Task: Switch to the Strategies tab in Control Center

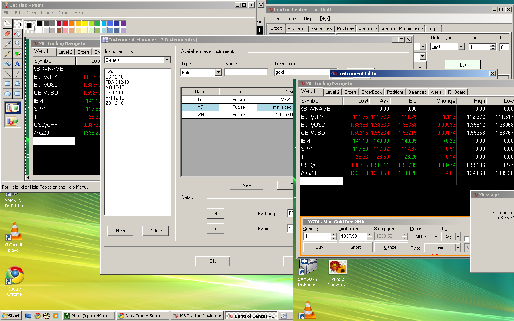Action: (x=297, y=29)
